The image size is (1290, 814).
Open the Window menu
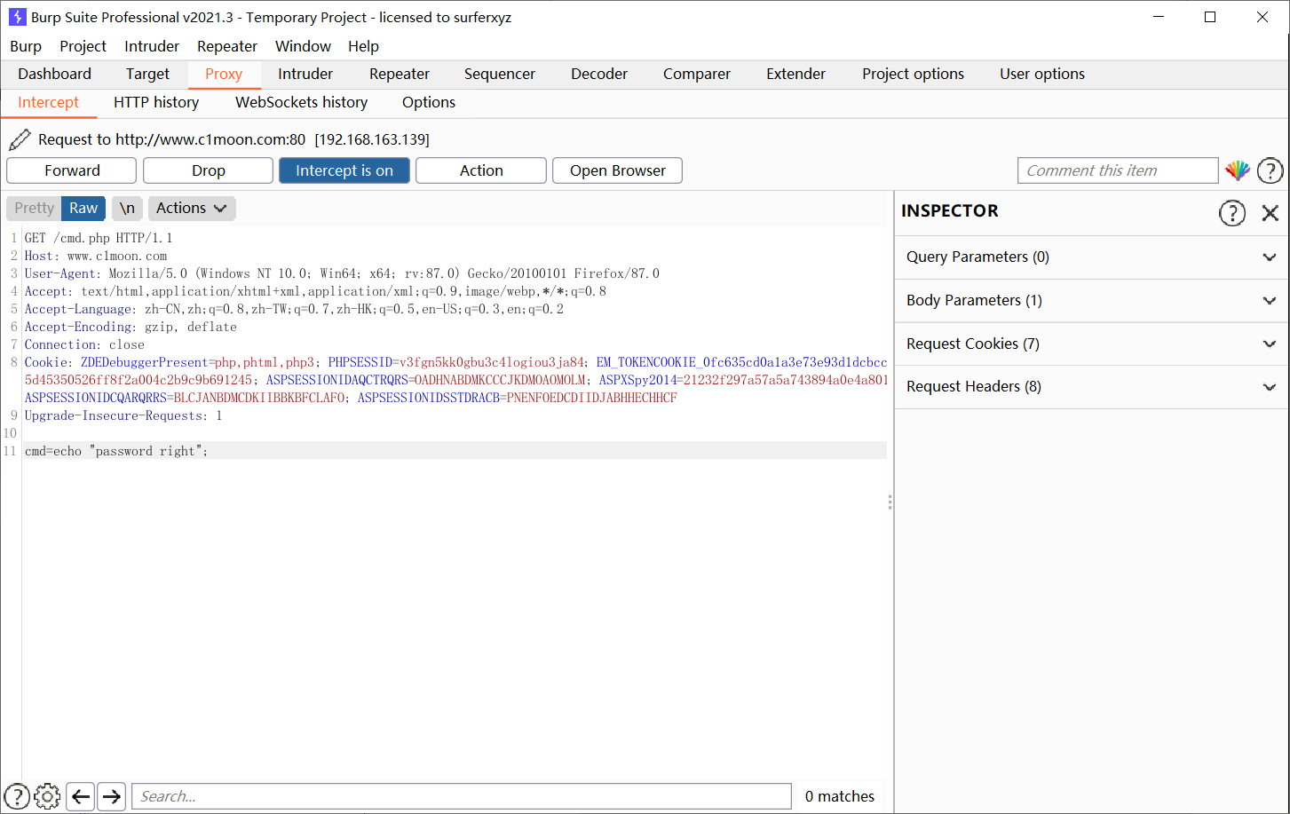pos(303,46)
